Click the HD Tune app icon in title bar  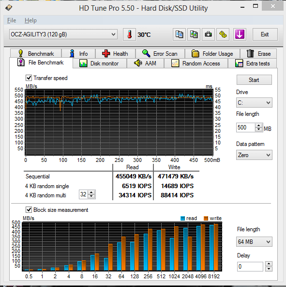pos(9,8)
